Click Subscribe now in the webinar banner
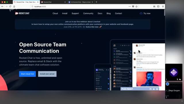This screenshot has height=104, width=184. (92, 27)
